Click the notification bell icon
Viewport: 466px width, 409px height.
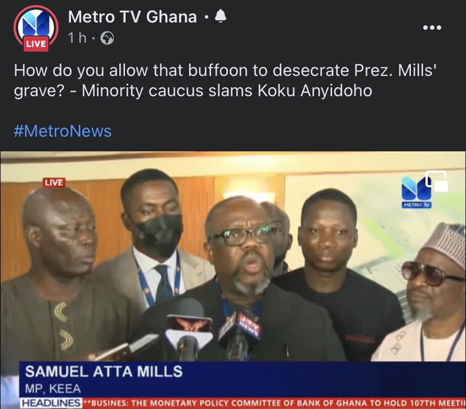[x=220, y=16]
